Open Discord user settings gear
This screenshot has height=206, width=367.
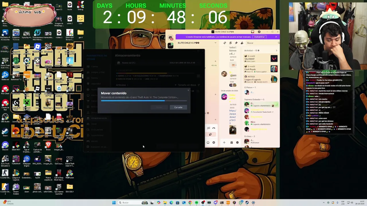click(214, 142)
